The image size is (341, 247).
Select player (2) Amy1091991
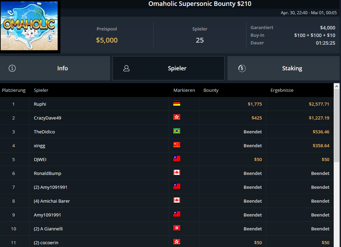tap(50, 187)
